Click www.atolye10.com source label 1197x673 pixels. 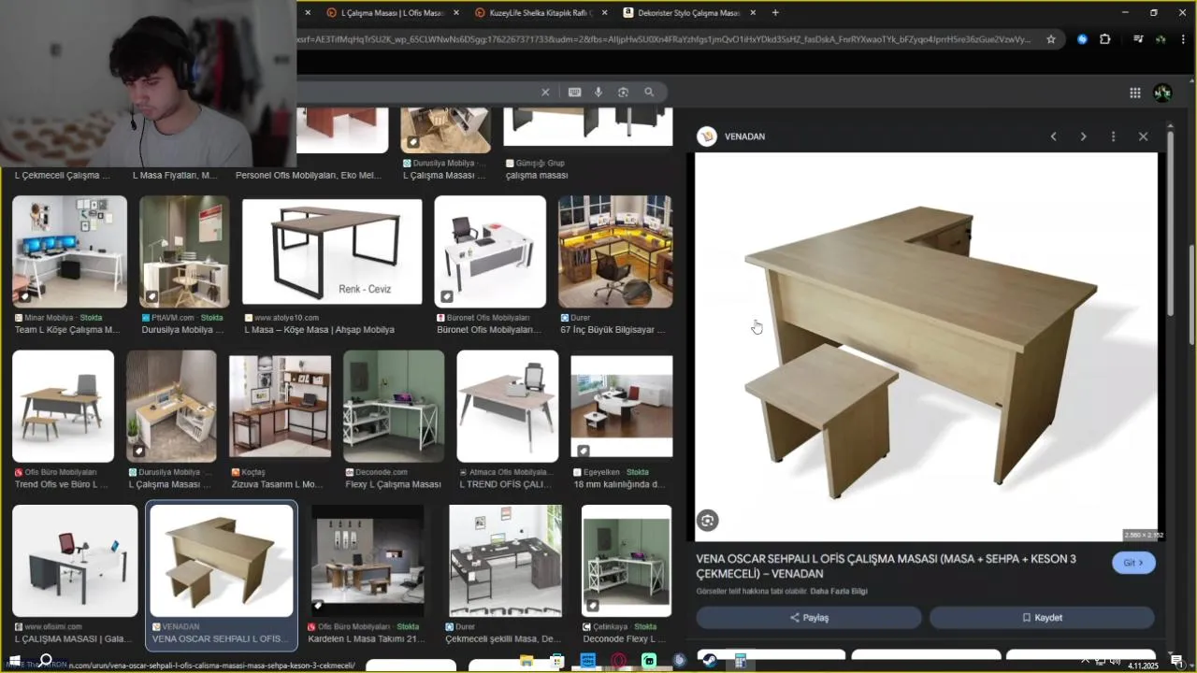point(286,318)
